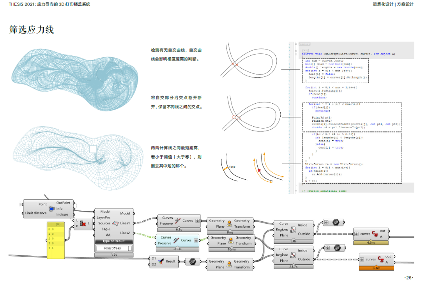Click the Karamba stress lines model icon
This screenshot has height=283, width=421.
coord(115,224)
